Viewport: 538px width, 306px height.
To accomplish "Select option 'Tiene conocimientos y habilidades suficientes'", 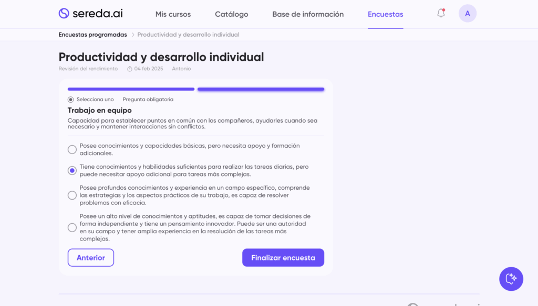I will [72, 171].
